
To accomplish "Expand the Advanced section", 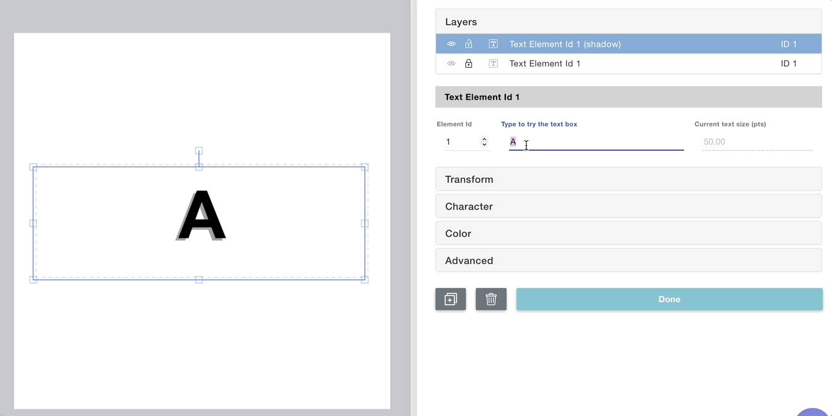I will pos(628,260).
